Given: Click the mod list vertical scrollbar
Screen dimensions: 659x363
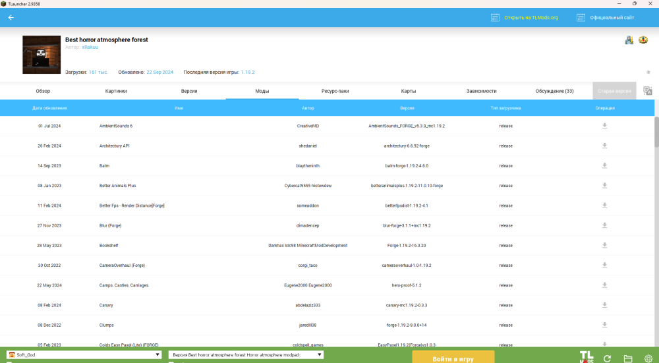Looking at the screenshot, I should pos(656,132).
